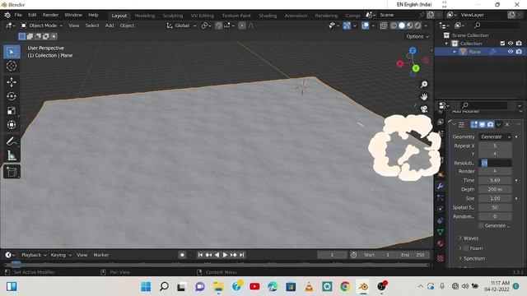Image resolution: width=527 pixels, height=296 pixels.
Task: Click the Depth field 200 m
Action: tap(495, 189)
